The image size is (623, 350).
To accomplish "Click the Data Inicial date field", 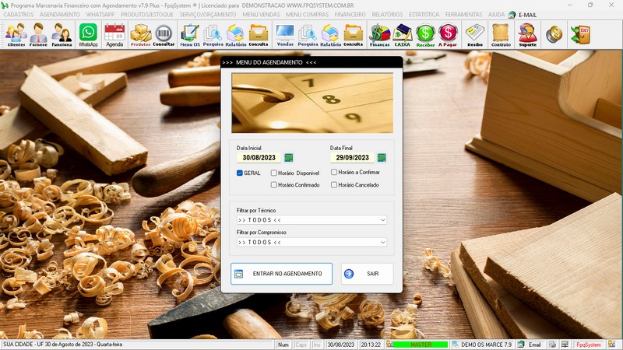I will [x=259, y=158].
